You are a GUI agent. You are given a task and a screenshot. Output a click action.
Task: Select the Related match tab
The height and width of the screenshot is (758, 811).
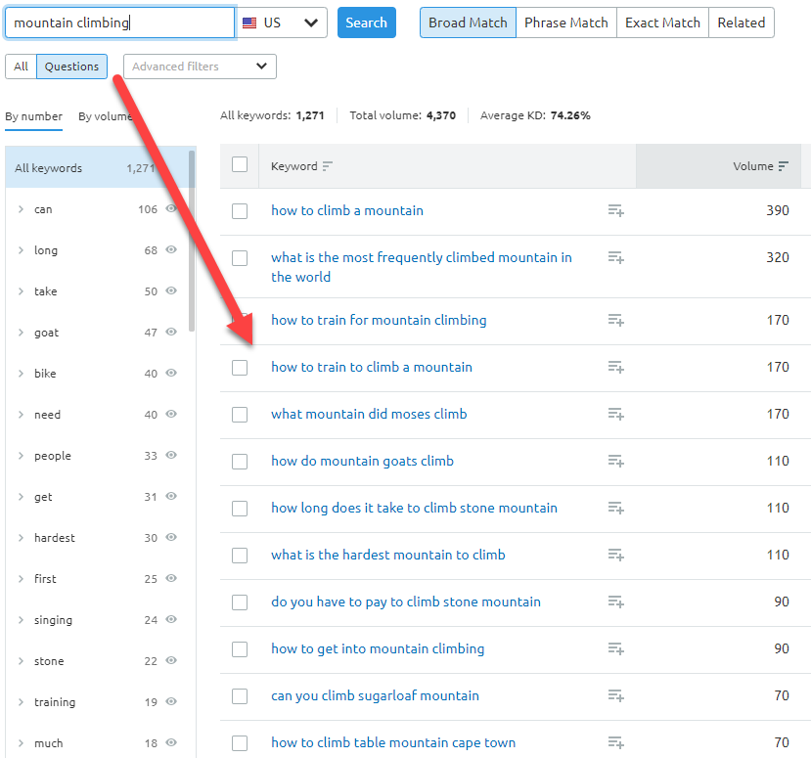tap(742, 22)
